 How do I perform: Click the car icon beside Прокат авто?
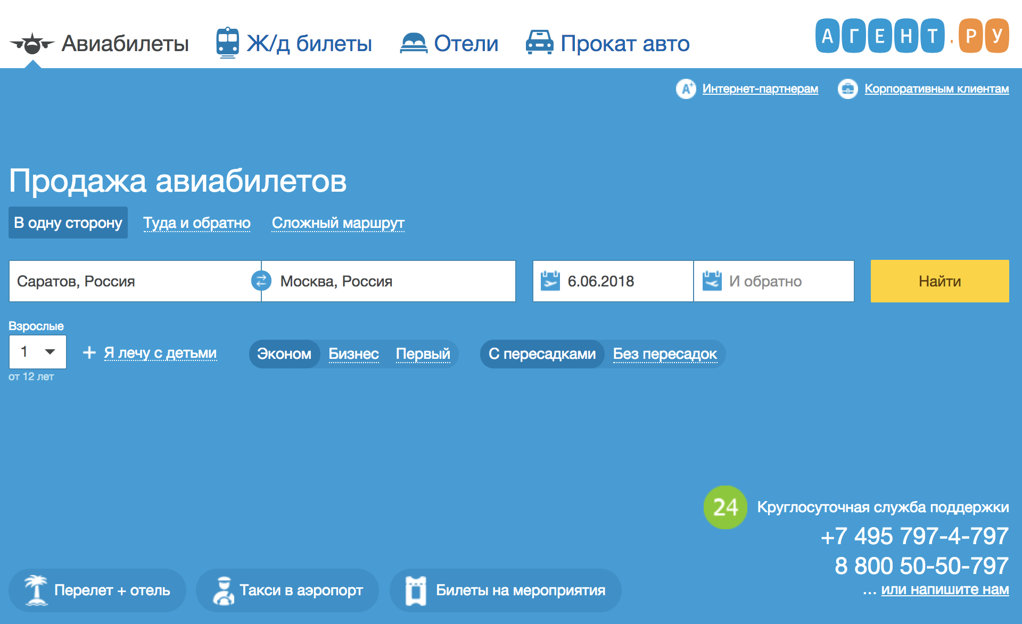click(x=540, y=43)
